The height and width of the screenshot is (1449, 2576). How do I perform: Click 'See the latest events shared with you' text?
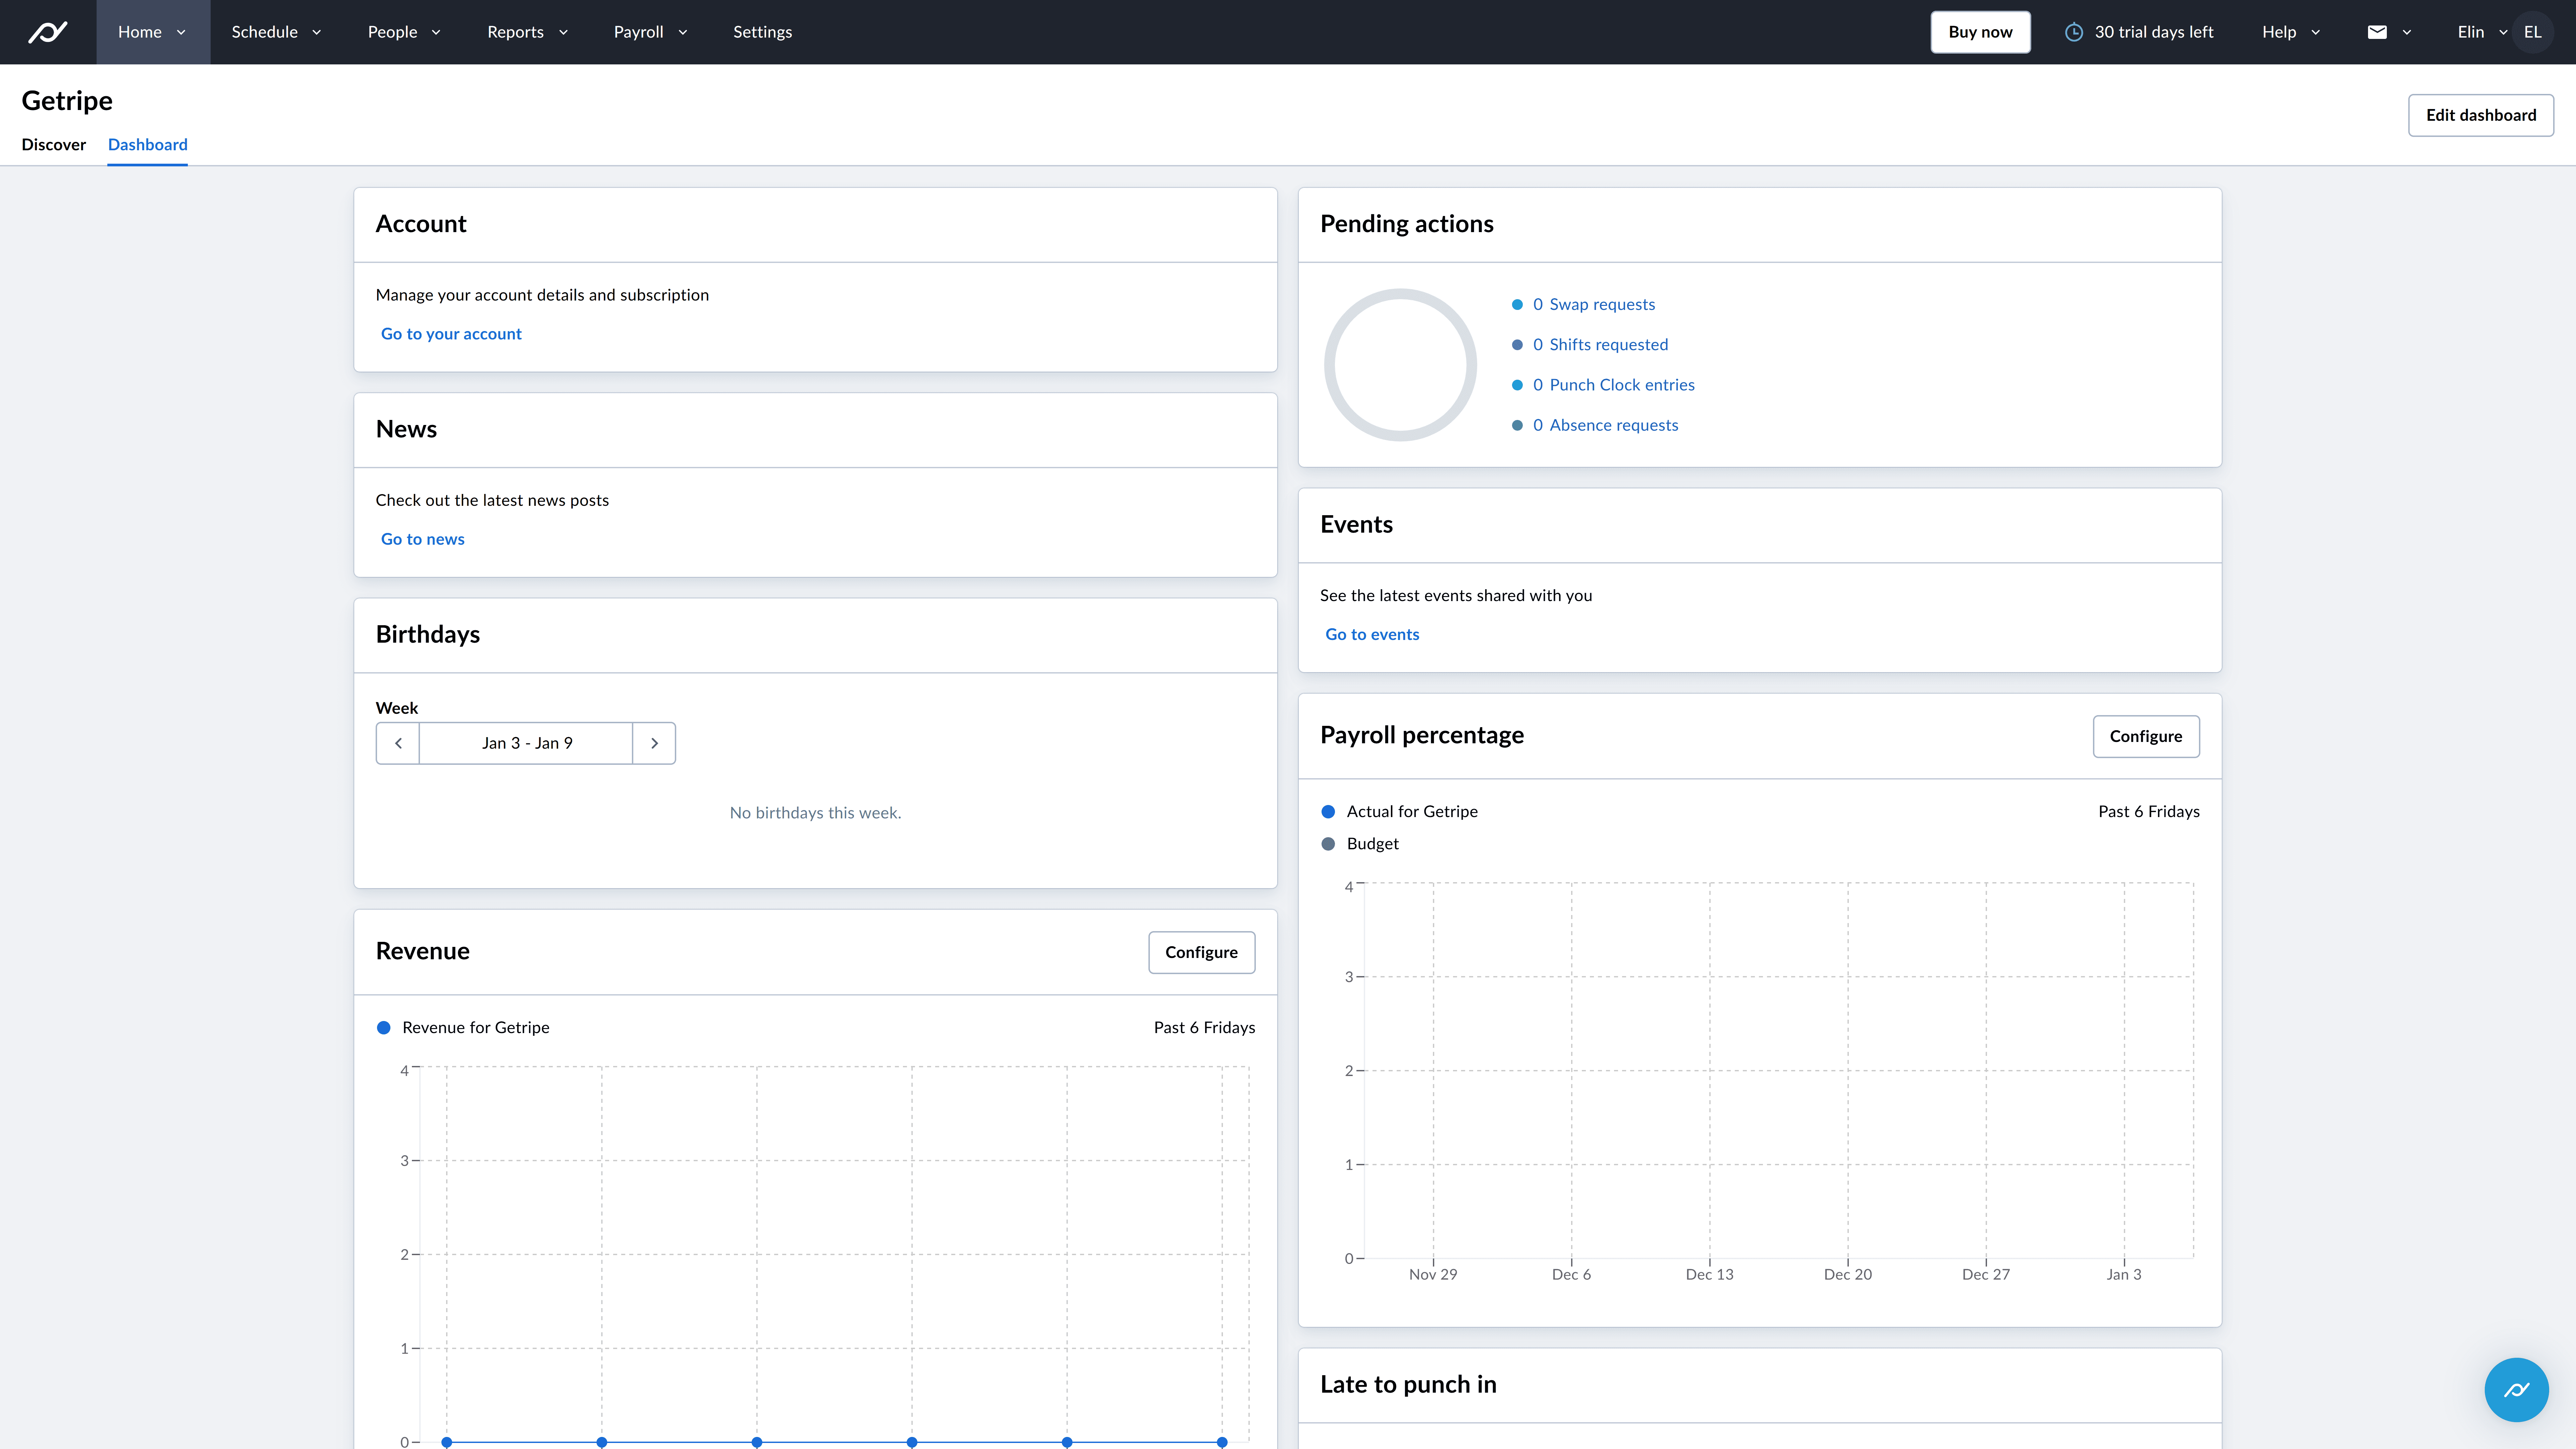tap(1456, 596)
